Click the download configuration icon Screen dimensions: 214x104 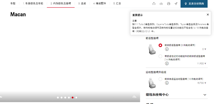[161, 3]
